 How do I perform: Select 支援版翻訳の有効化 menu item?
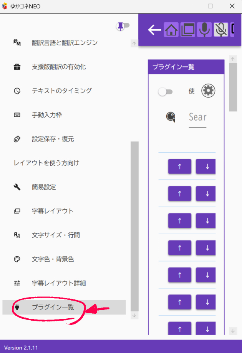59,67
